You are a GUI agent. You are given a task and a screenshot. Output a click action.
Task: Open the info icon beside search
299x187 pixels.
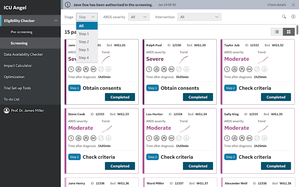coord(293,17)
